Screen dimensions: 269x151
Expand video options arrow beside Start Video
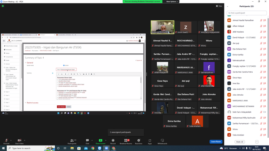(24, 141)
